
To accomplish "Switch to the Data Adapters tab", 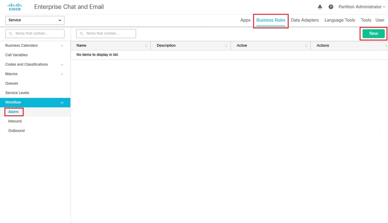I will pyautogui.click(x=304, y=20).
